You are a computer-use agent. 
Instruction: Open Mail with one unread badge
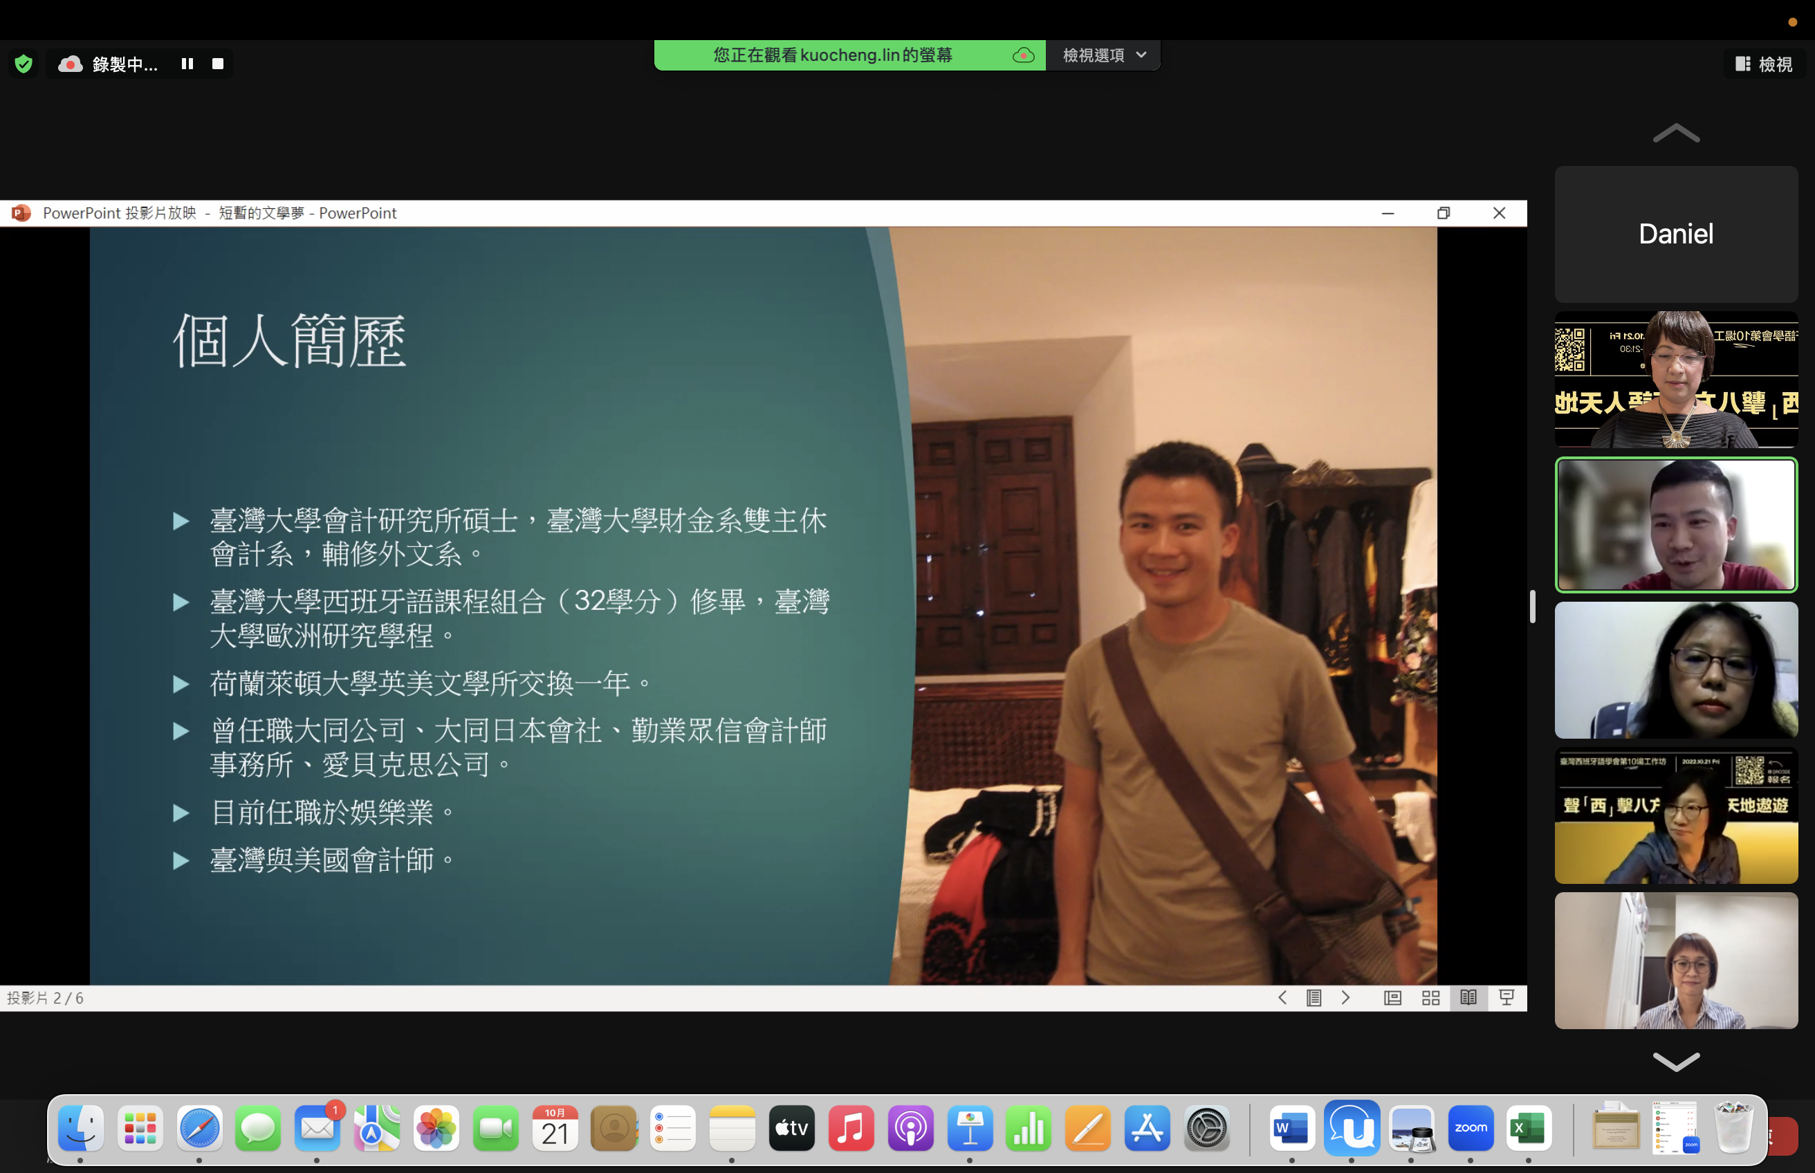pos(317,1128)
